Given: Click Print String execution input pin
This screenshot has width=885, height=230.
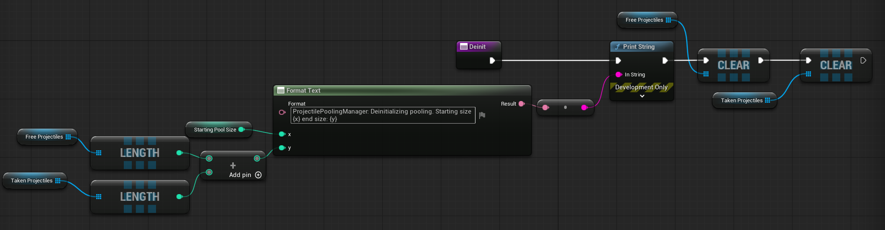Looking at the screenshot, I should click(x=618, y=61).
